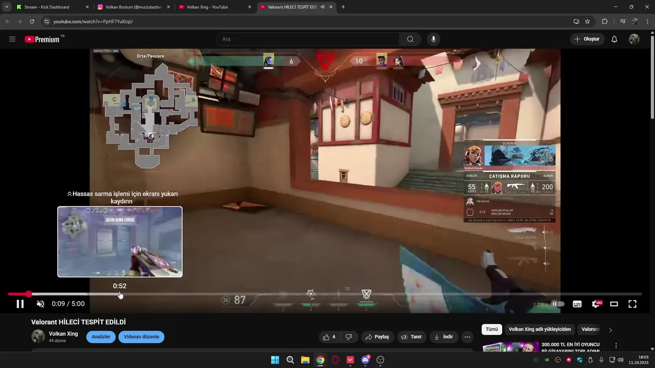Show more filter chips with right chevron
The image size is (655, 368).
coord(610,330)
